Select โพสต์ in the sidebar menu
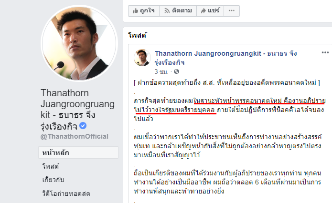Image resolution: width=332 pixels, height=203 pixels. 51,166
